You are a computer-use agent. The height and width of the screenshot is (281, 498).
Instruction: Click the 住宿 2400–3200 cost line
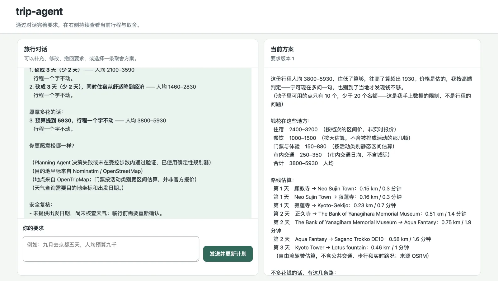(335, 129)
